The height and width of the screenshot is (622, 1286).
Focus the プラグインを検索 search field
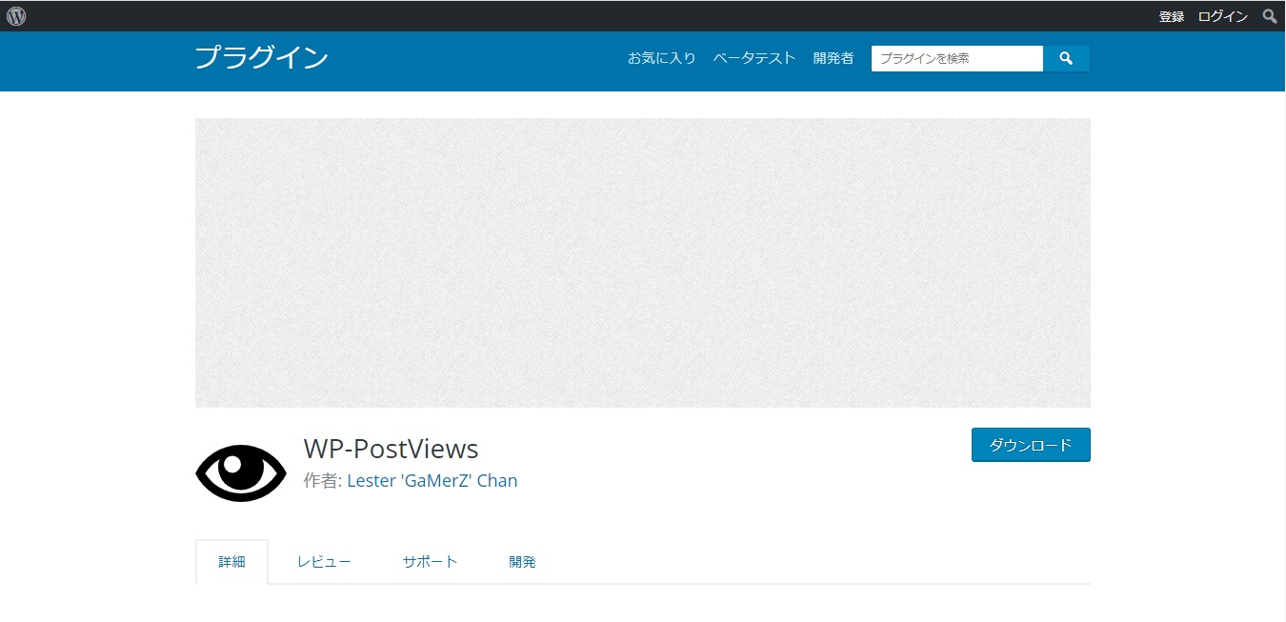point(957,58)
